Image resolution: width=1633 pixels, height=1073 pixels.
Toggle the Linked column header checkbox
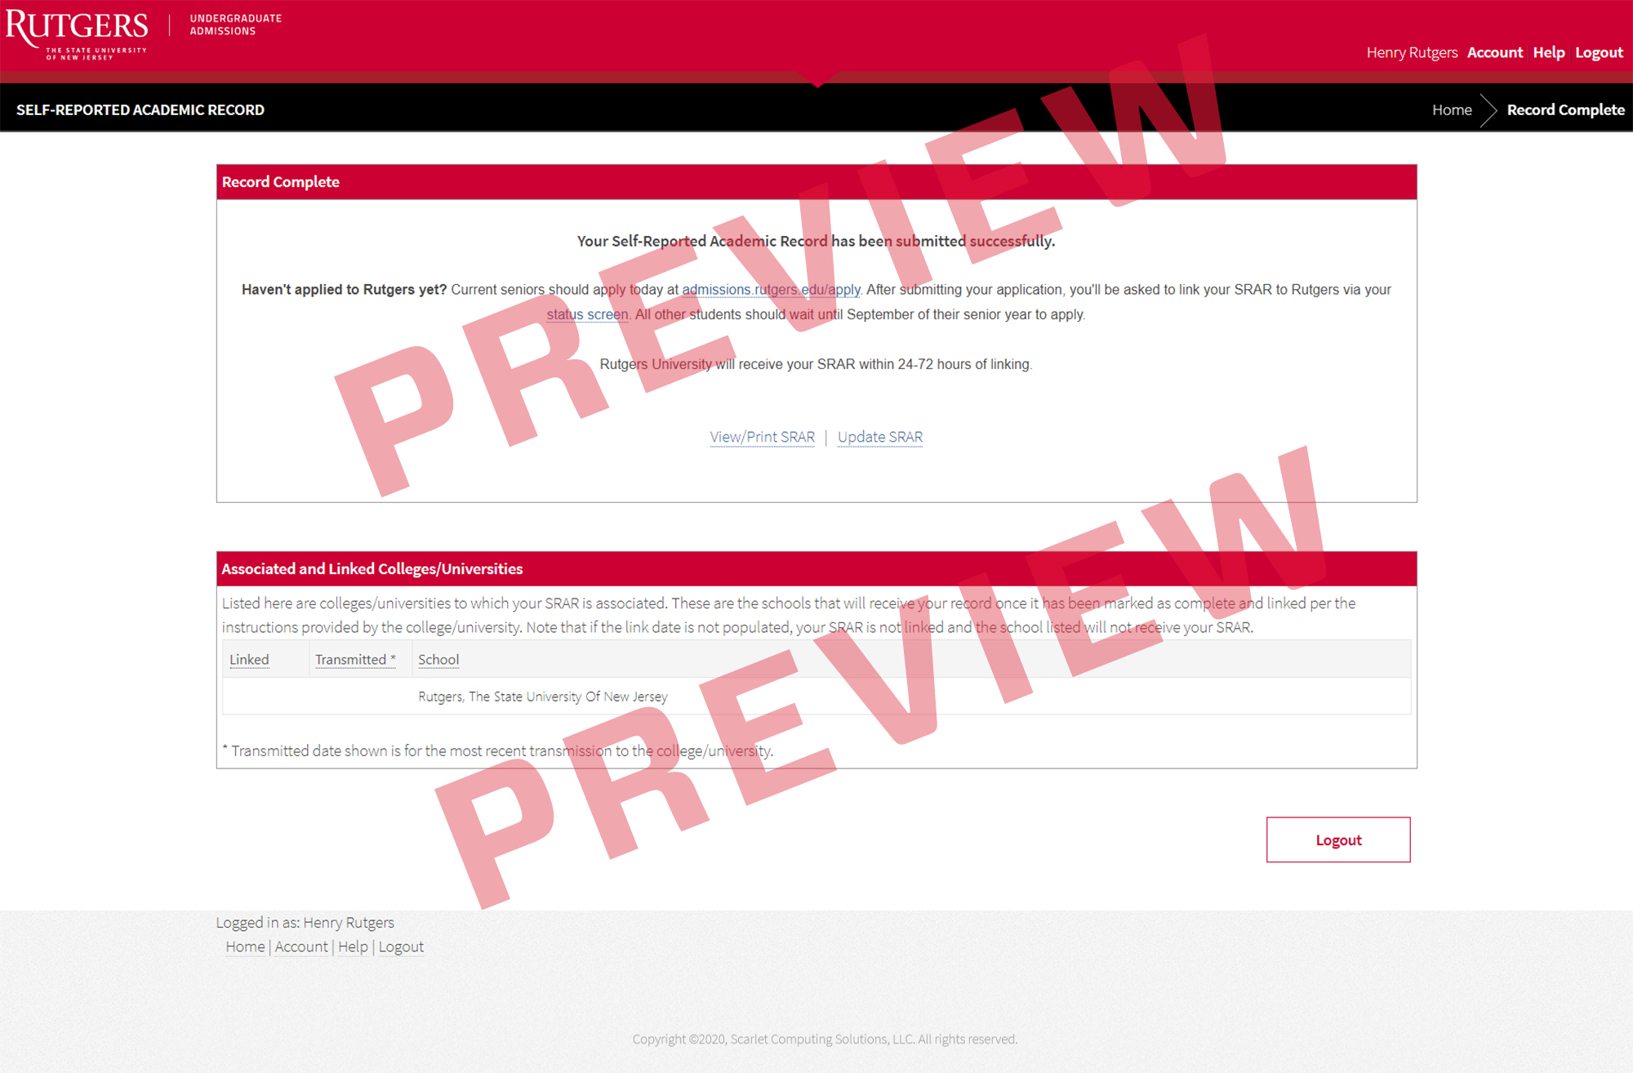[249, 659]
